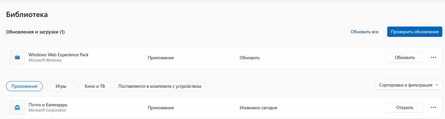
Task: Click the Microsoft Corporation publisher name
Action: tap(47, 110)
